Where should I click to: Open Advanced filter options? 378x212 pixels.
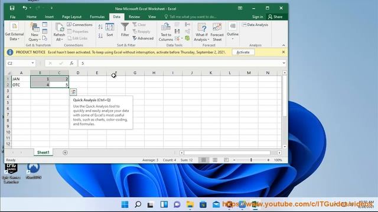point(143,38)
